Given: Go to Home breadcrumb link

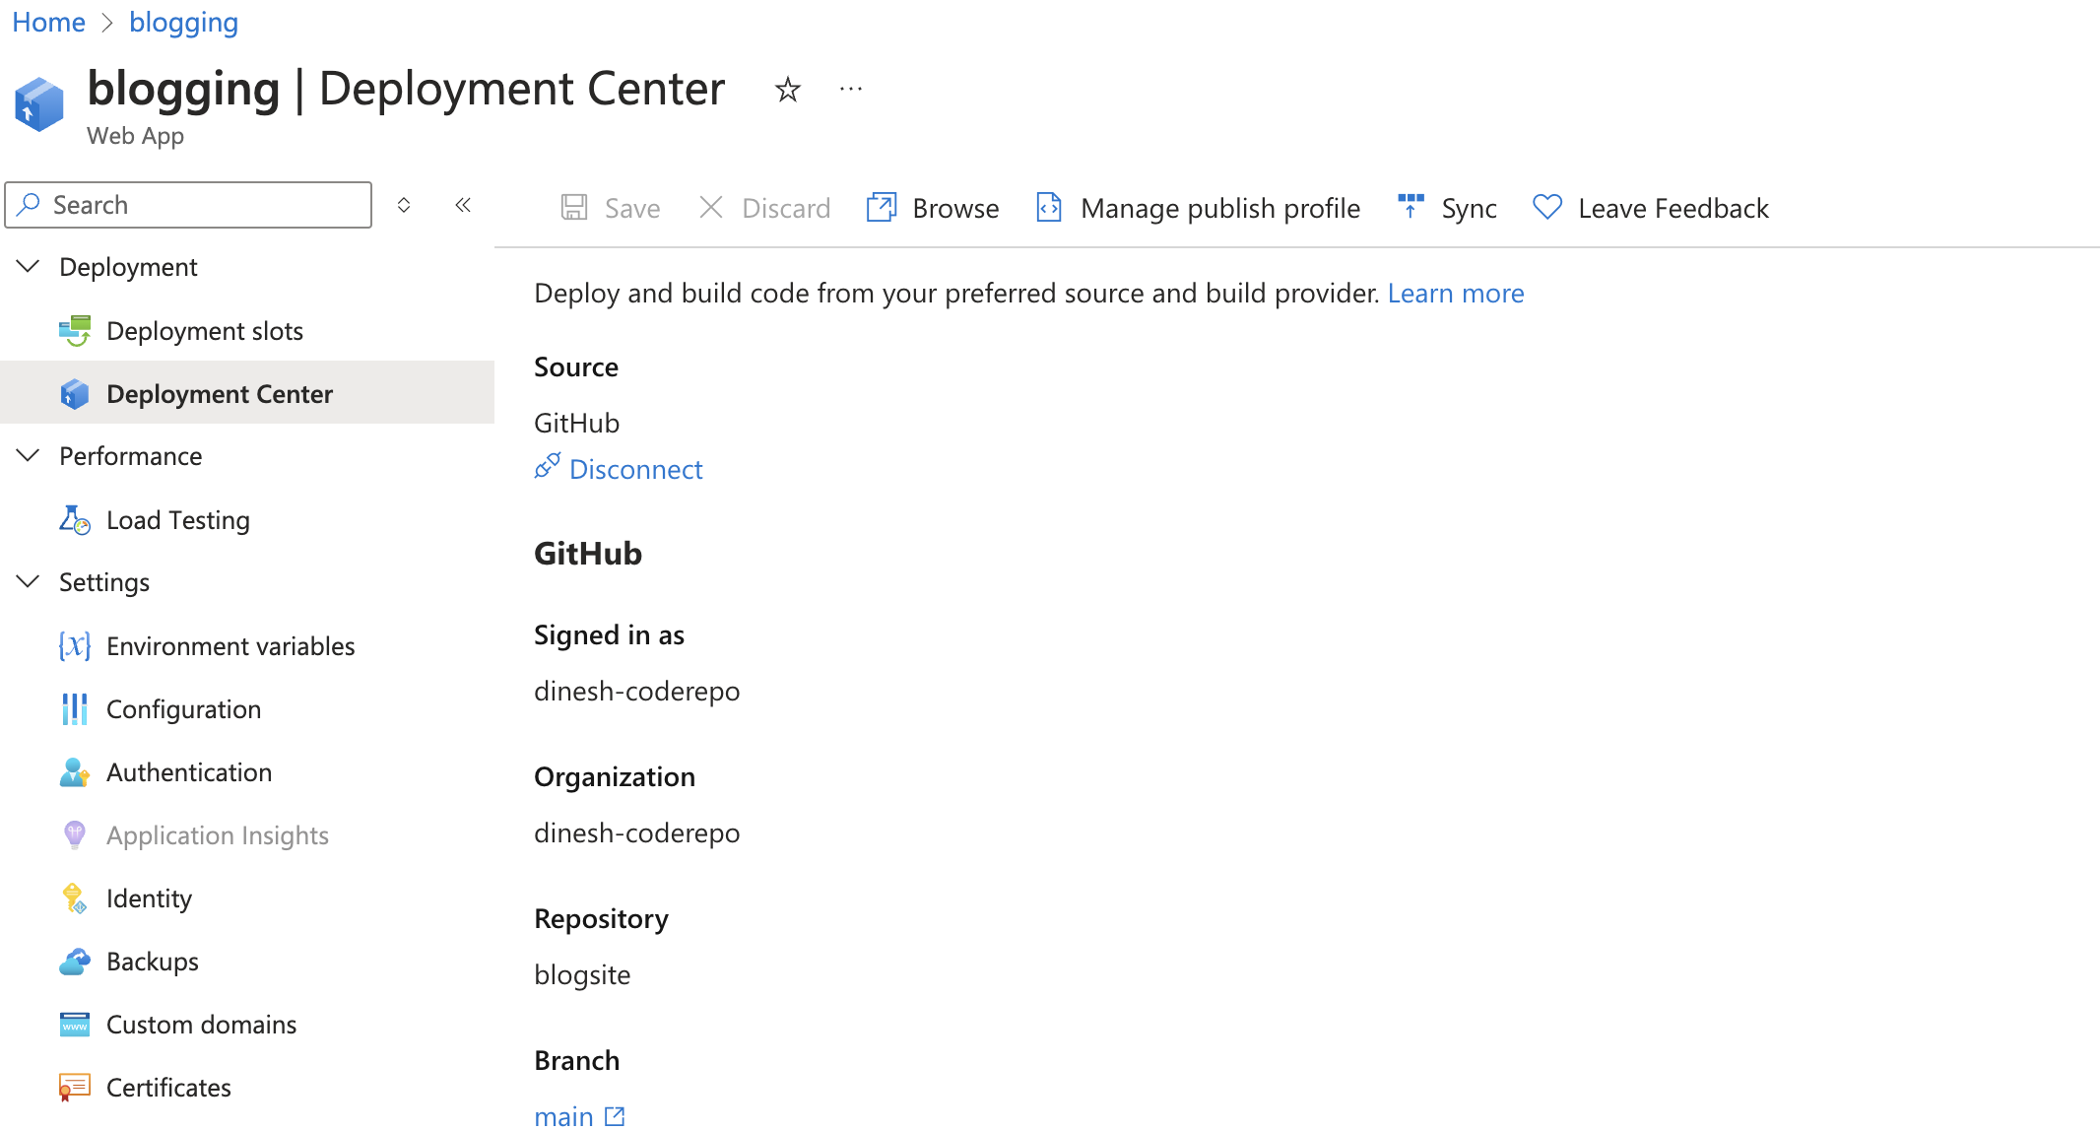Looking at the screenshot, I should tap(48, 22).
